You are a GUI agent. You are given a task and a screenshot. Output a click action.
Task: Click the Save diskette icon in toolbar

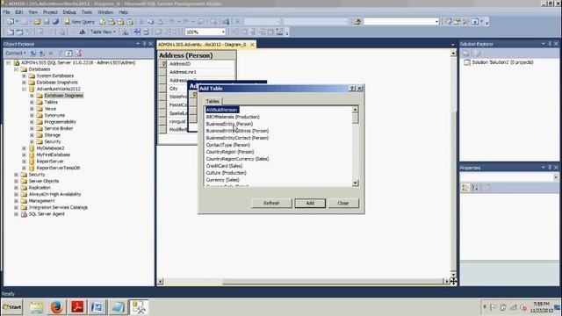[47, 22]
